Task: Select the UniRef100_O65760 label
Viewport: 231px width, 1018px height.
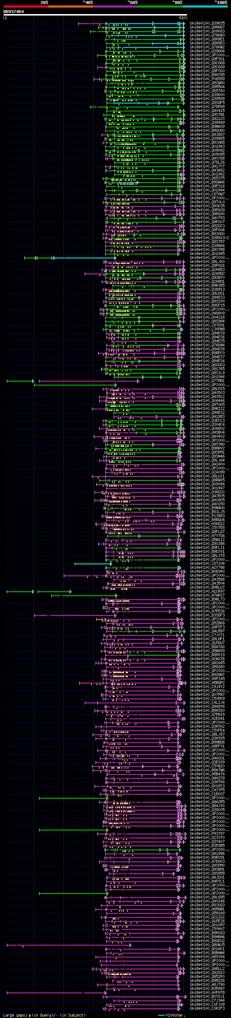Action: coord(207,91)
